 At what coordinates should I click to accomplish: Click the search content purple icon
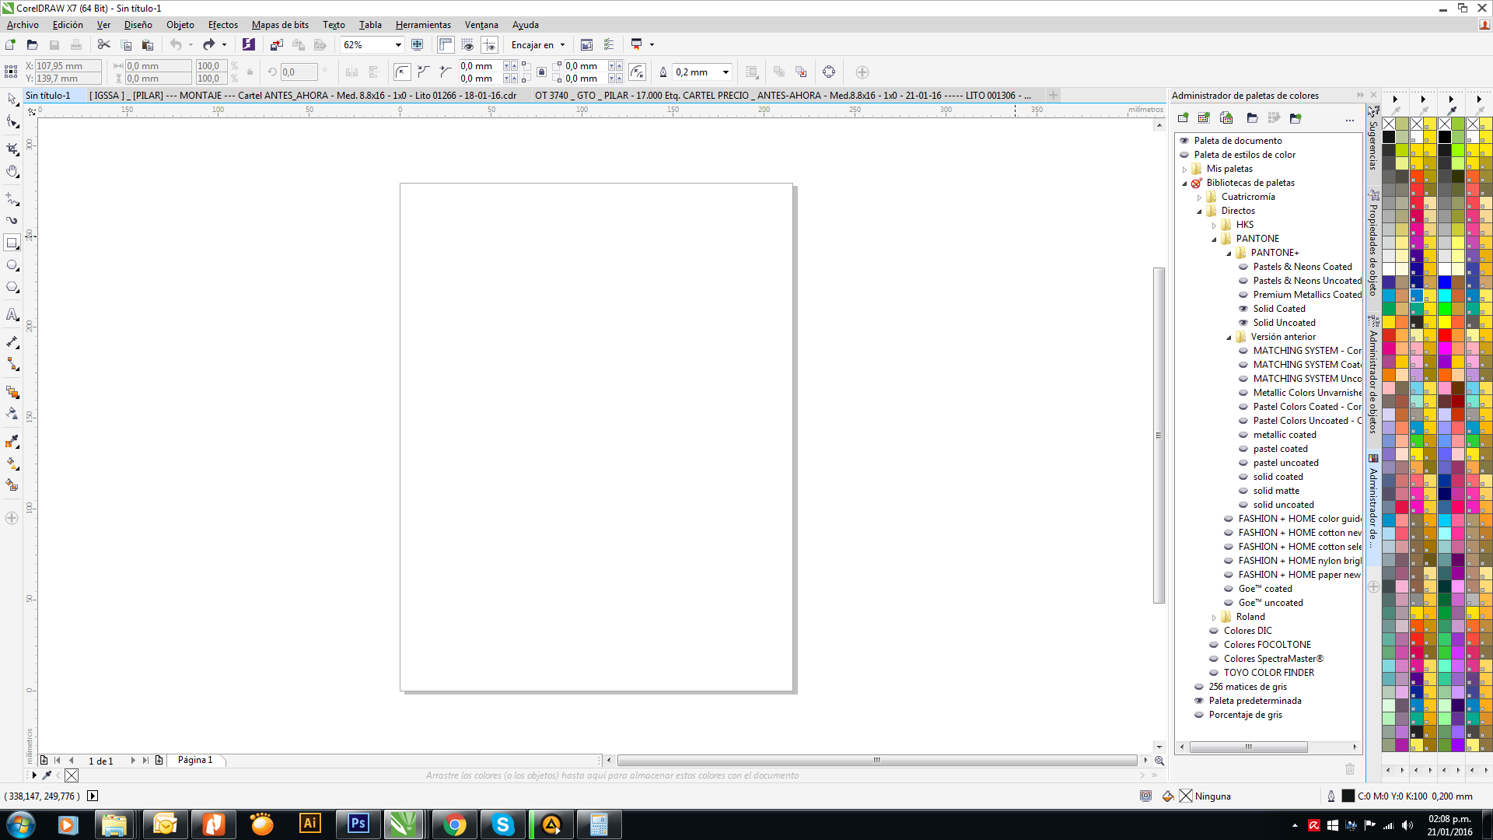click(x=248, y=45)
